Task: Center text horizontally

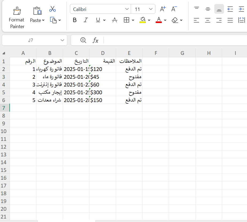Action: tap(208, 20)
